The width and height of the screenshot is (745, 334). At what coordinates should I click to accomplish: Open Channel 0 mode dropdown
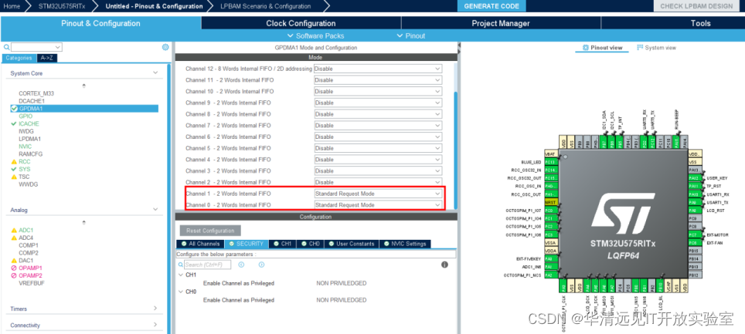(378, 205)
